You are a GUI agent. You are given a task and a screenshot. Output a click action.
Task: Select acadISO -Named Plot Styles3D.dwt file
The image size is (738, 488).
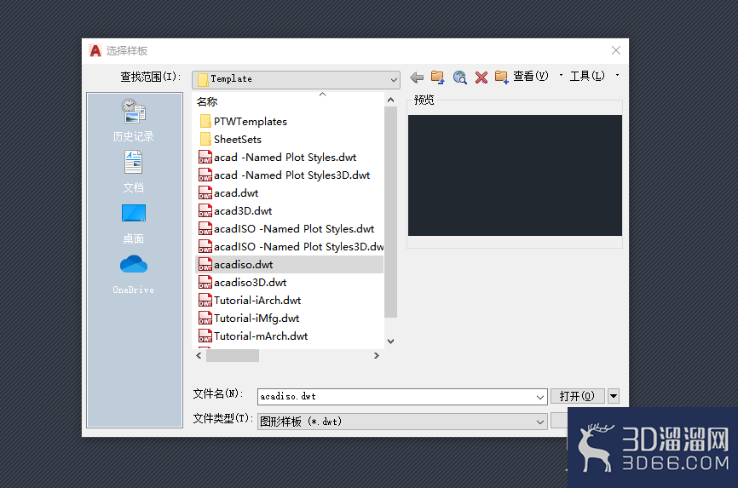(291, 247)
